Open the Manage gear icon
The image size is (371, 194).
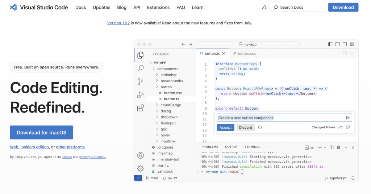coord(141,168)
